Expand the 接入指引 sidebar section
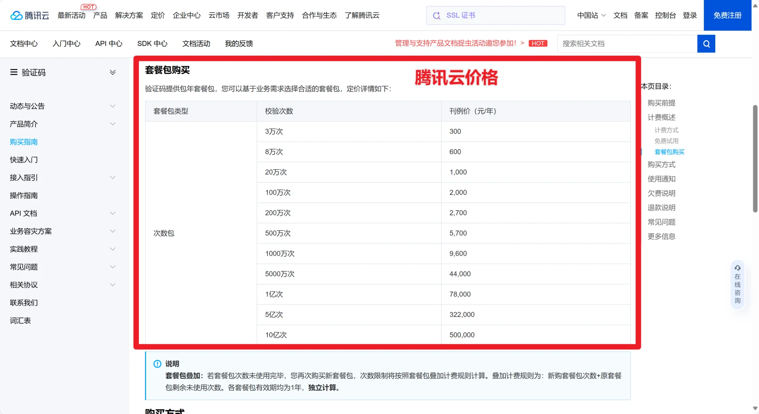759x414 pixels. pyautogui.click(x=112, y=177)
